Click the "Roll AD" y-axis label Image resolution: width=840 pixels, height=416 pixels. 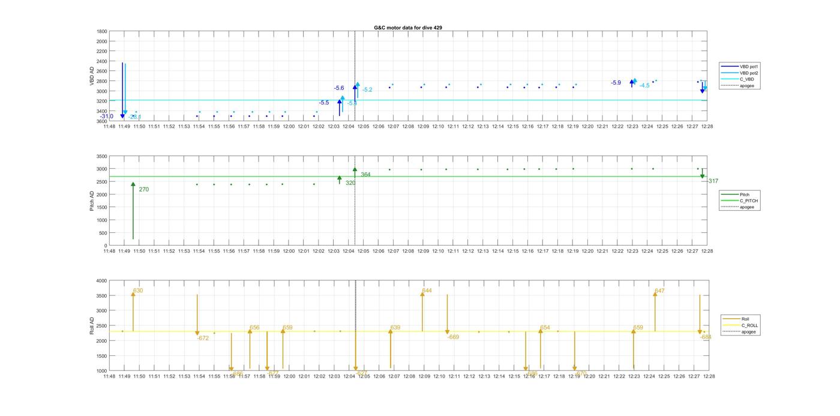[x=92, y=326]
